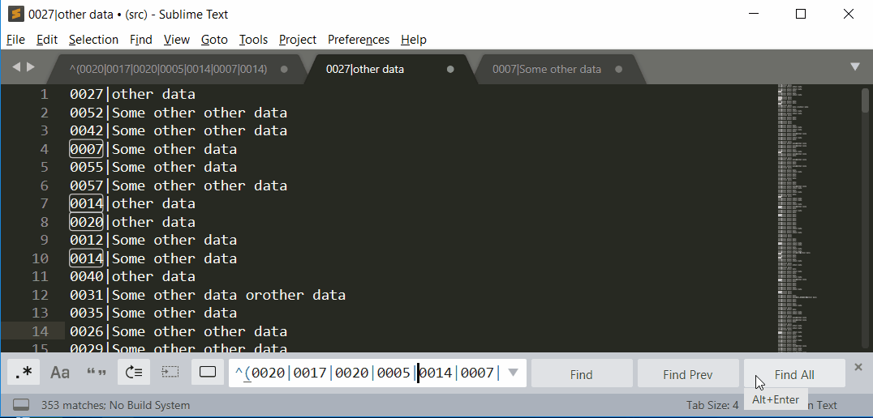The image size is (873, 418).
Task: Toggle regular expression search mode
Action: (24, 373)
